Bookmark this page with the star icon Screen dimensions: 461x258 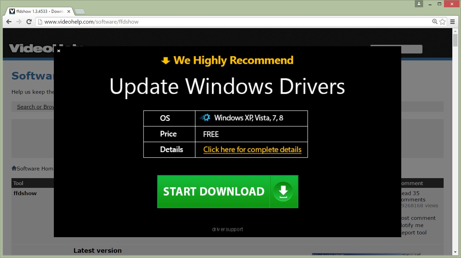[443, 22]
